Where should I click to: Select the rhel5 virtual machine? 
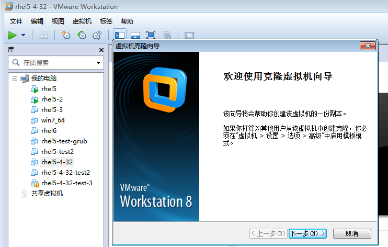point(49,89)
